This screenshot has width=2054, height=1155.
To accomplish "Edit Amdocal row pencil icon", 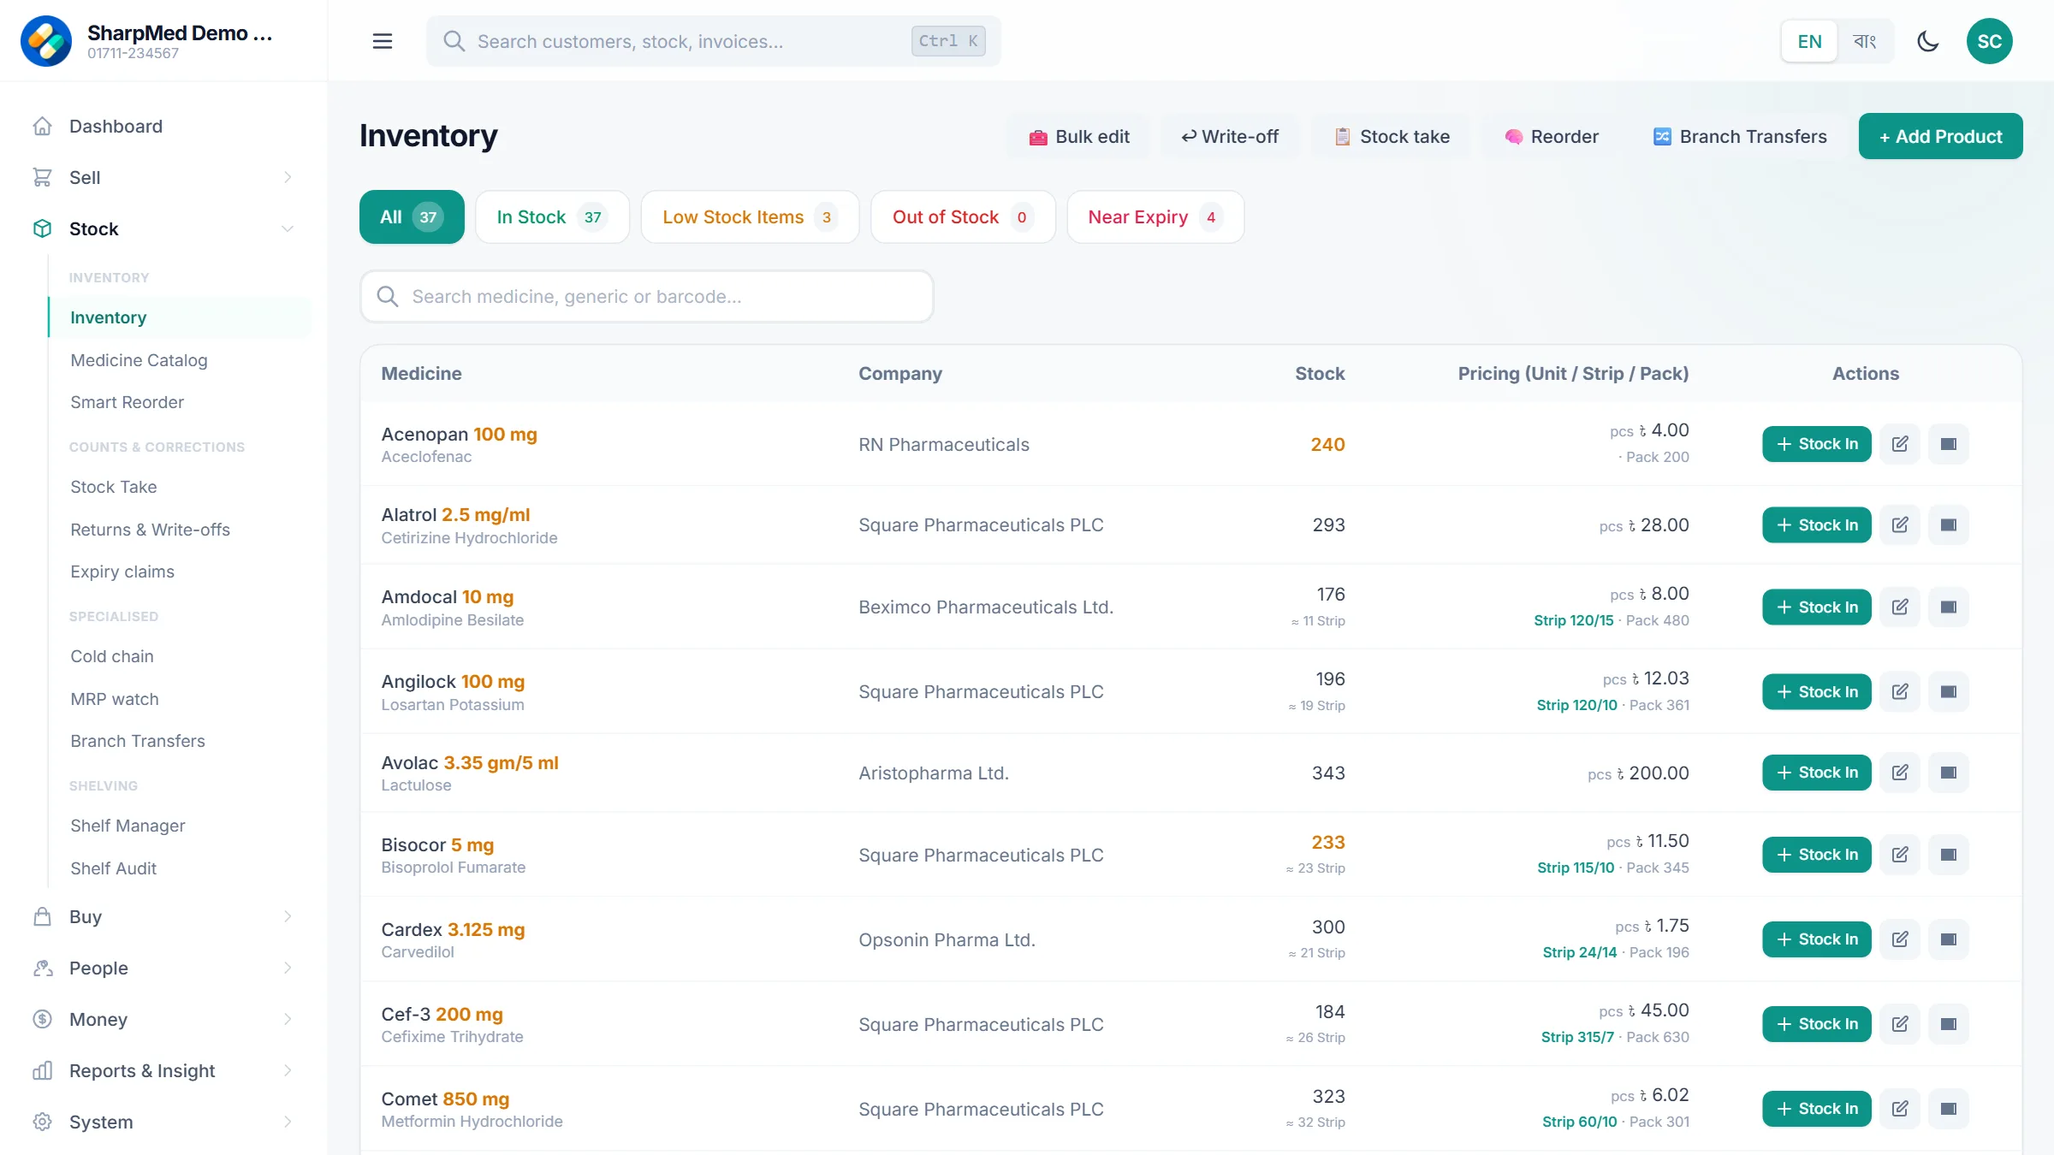I will pyautogui.click(x=1900, y=607).
